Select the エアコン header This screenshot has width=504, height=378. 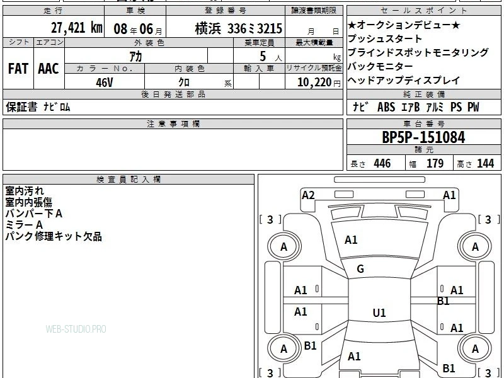(49, 42)
